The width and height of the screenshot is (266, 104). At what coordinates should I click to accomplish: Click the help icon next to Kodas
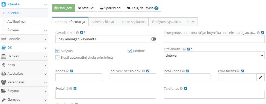(x=67, y=71)
